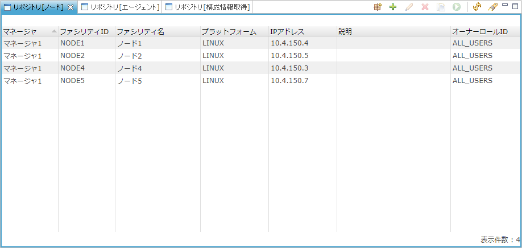
Task: Click the オーナーロールID column header
Action: [479, 31]
